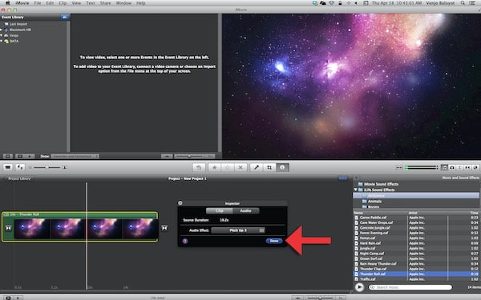Click the Wi-Fi menu bar icon

point(332,3)
